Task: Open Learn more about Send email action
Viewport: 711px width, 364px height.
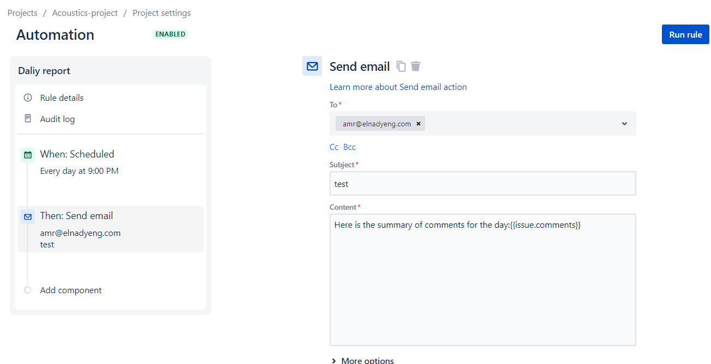Action: click(398, 87)
